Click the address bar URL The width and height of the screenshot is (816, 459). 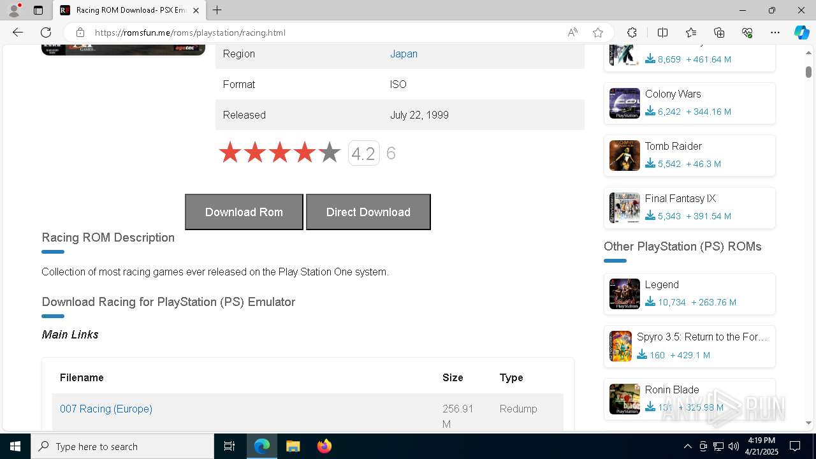pyautogui.click(x=190, y=33)
